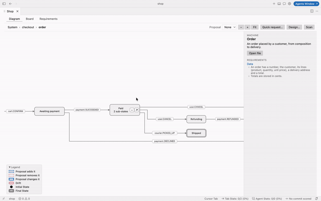Viewport: 321px width, 201px height.
Task: Zoom out with the minus button
Action: click(x=241, y=27)
